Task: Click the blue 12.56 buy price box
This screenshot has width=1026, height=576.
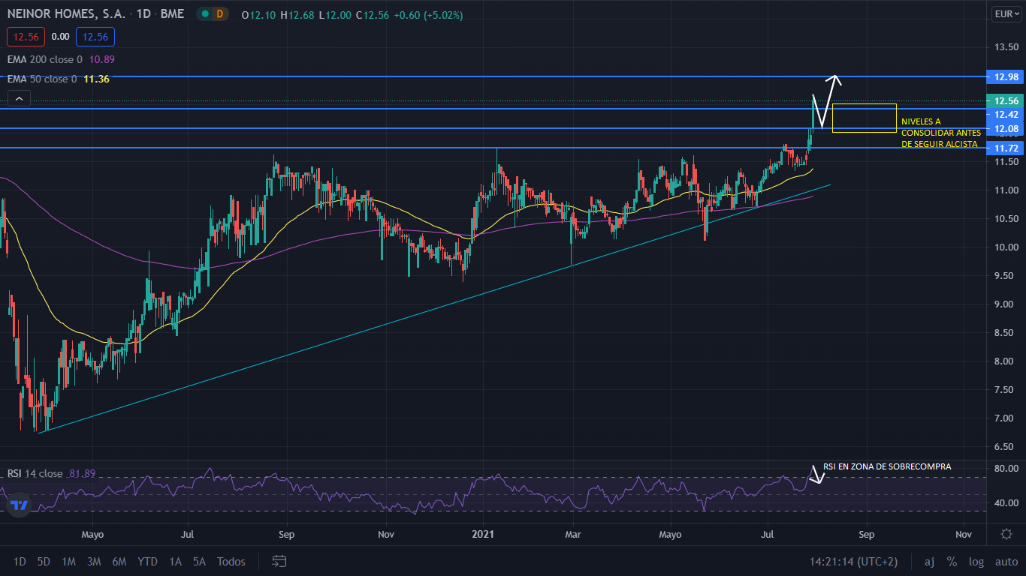Action: 95,36
